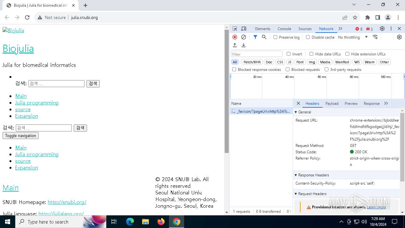Switch to the Sources tab

tap(305, 29)
